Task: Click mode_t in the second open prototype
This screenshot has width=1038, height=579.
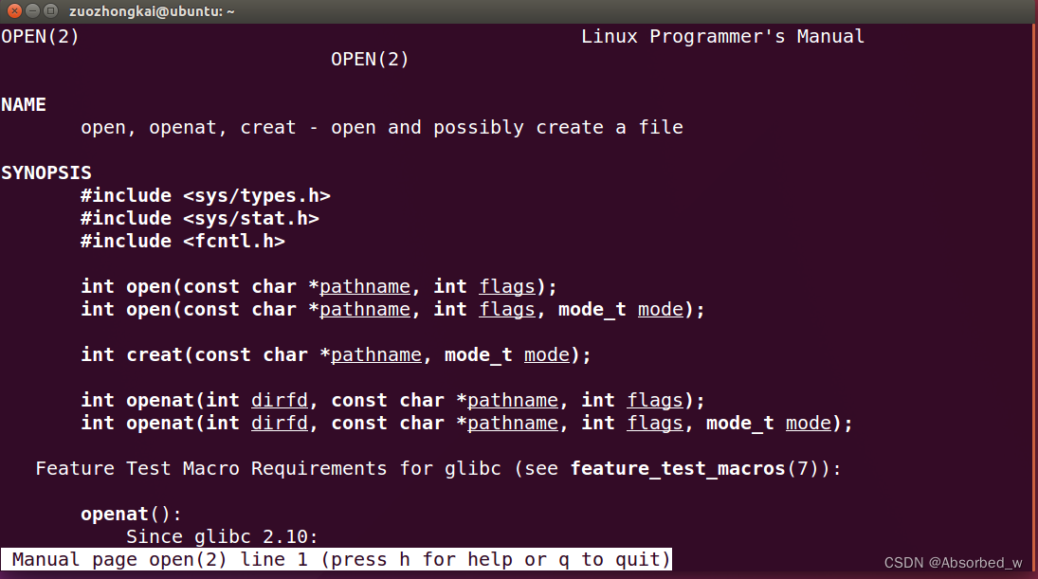Action: (592, 310)
